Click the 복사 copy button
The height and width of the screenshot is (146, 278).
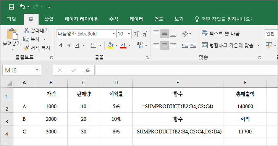coord(32,39)
